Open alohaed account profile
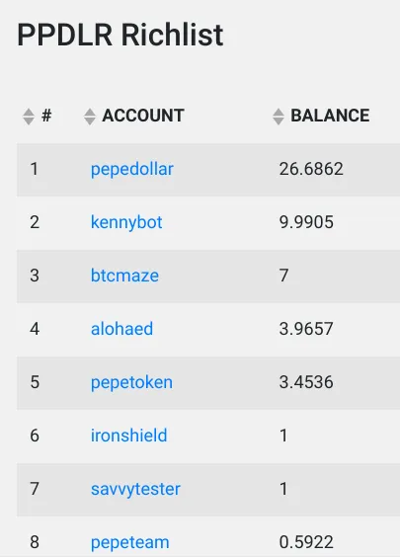Screen dimensions: 400x557 point(121,329)
